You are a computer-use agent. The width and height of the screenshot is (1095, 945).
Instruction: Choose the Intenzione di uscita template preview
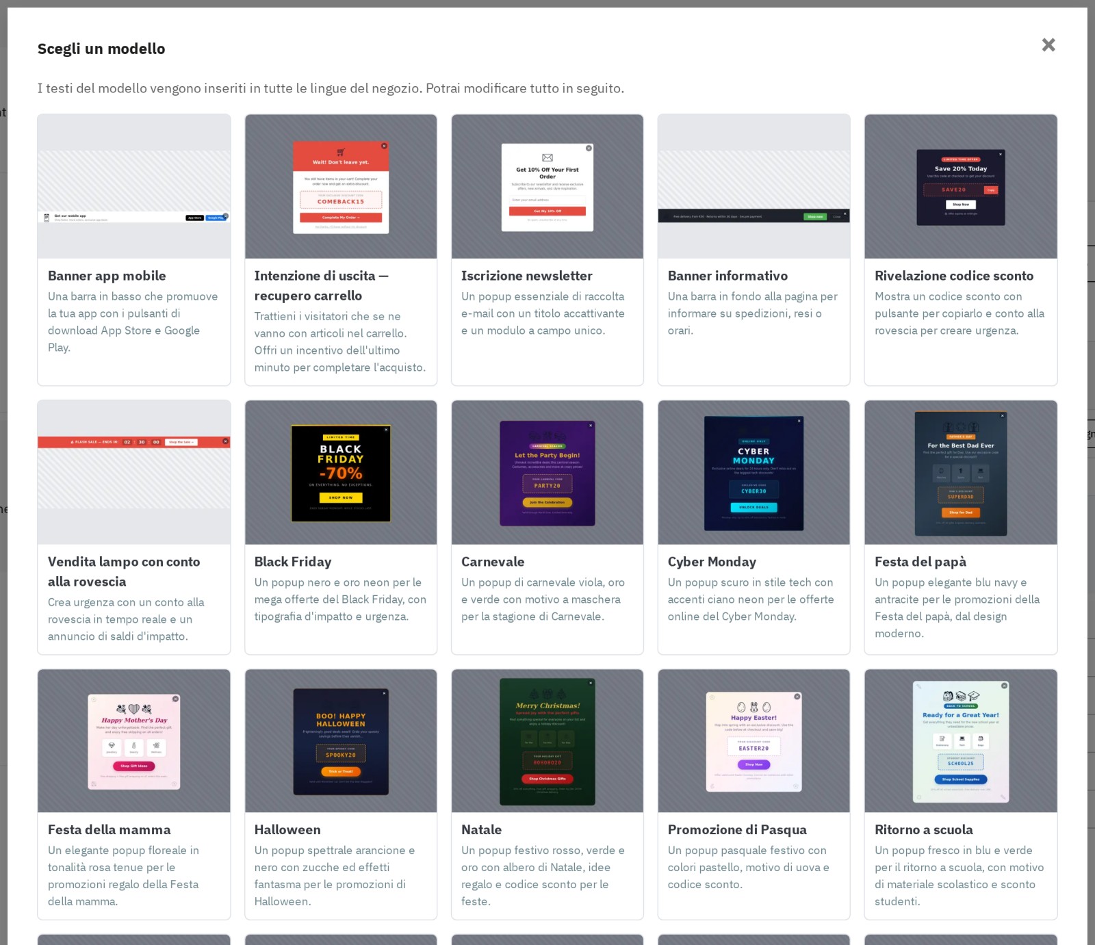[x=341, y=186]
